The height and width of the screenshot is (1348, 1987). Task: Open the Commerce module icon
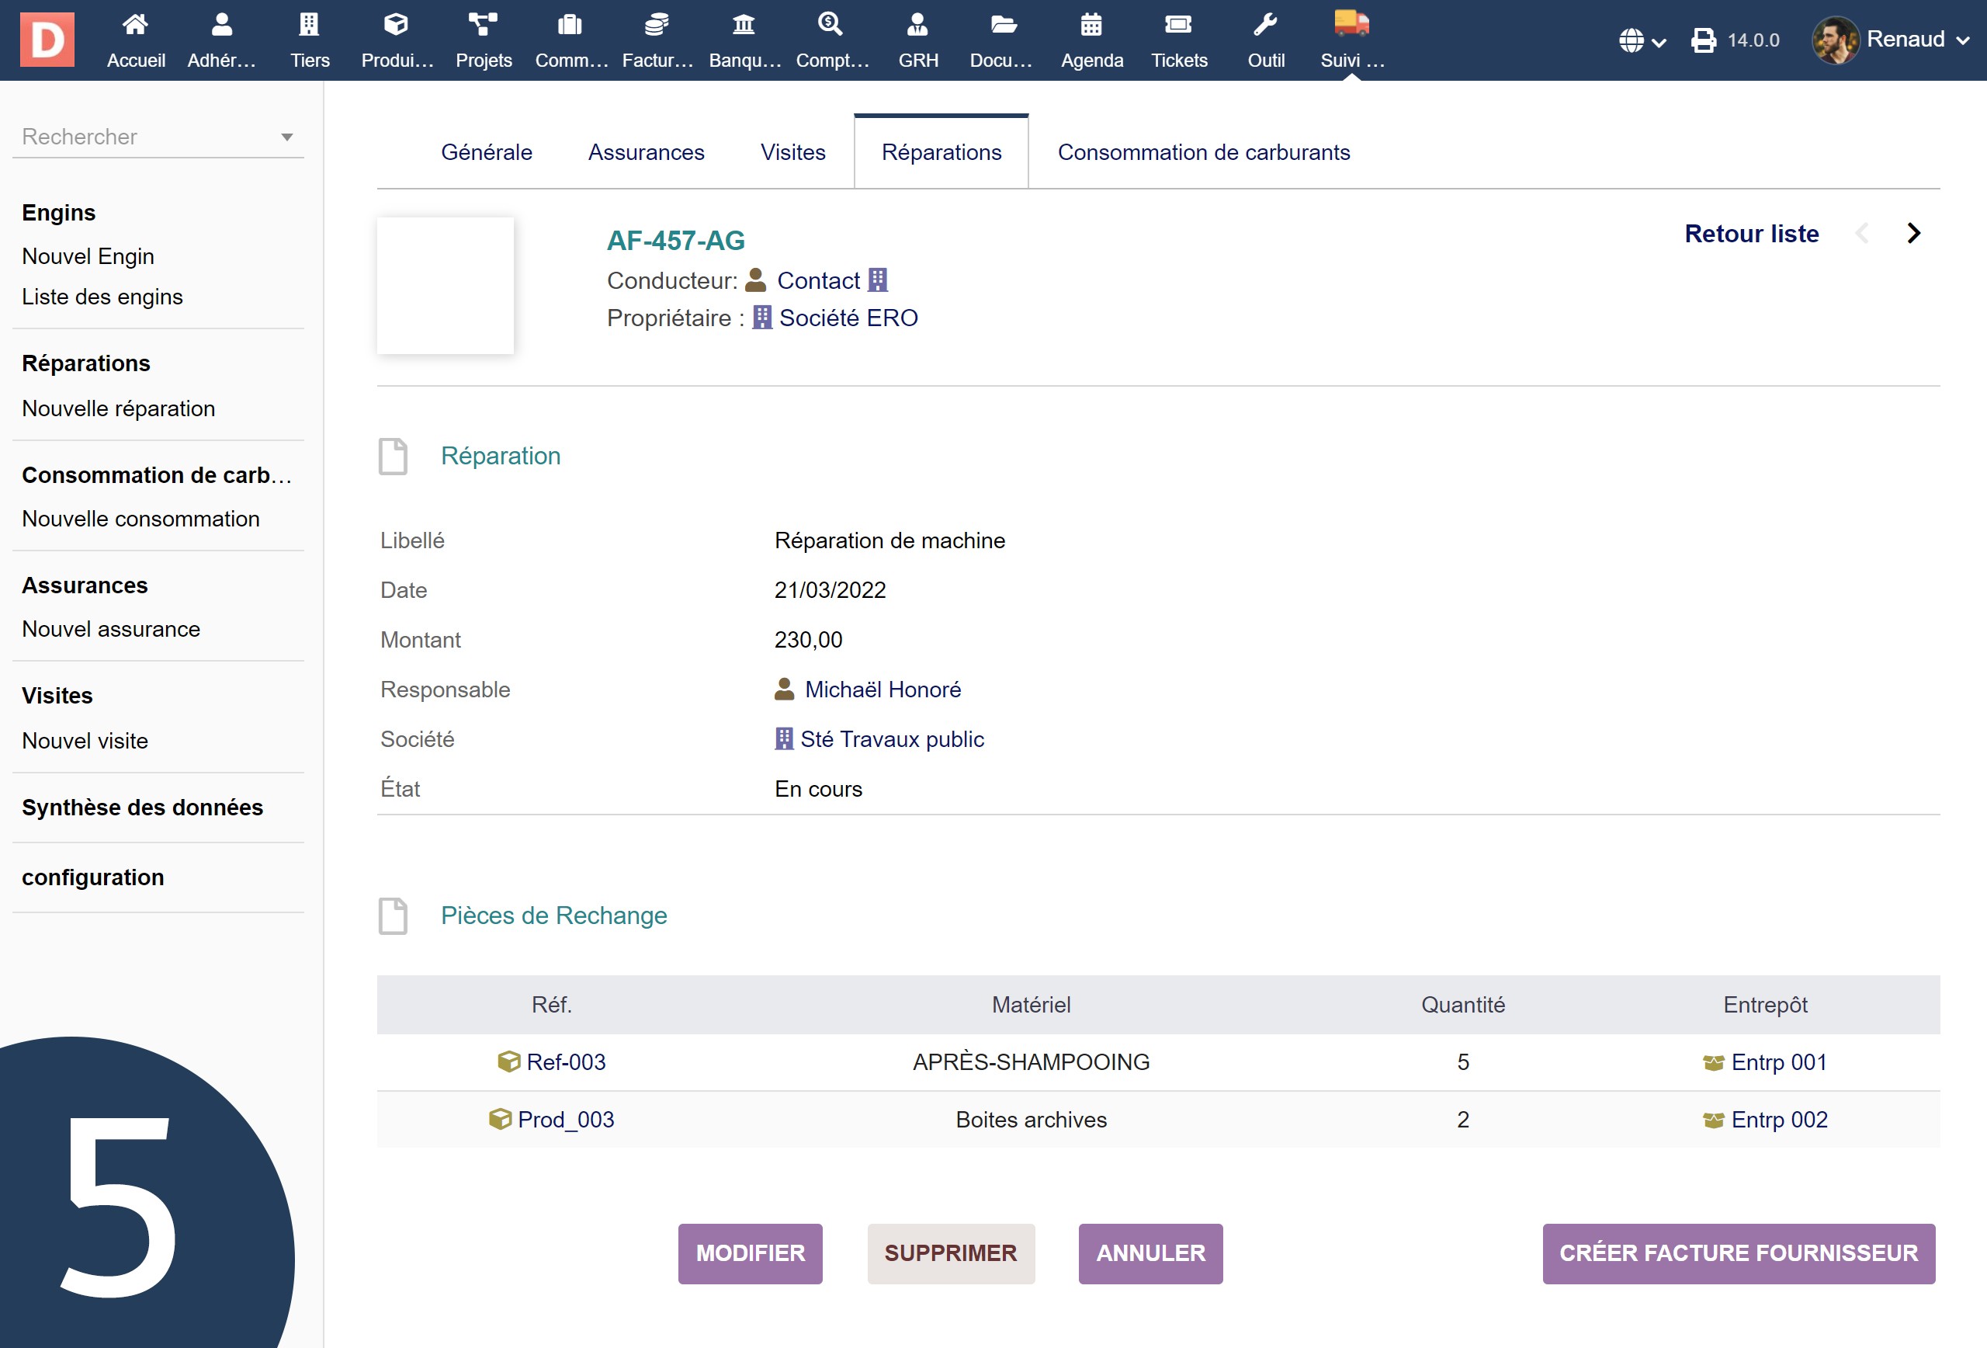[x=570, y=25]
